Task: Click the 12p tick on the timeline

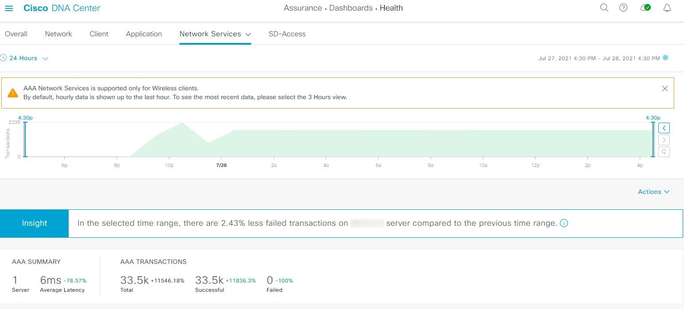Action: (535, 165)
